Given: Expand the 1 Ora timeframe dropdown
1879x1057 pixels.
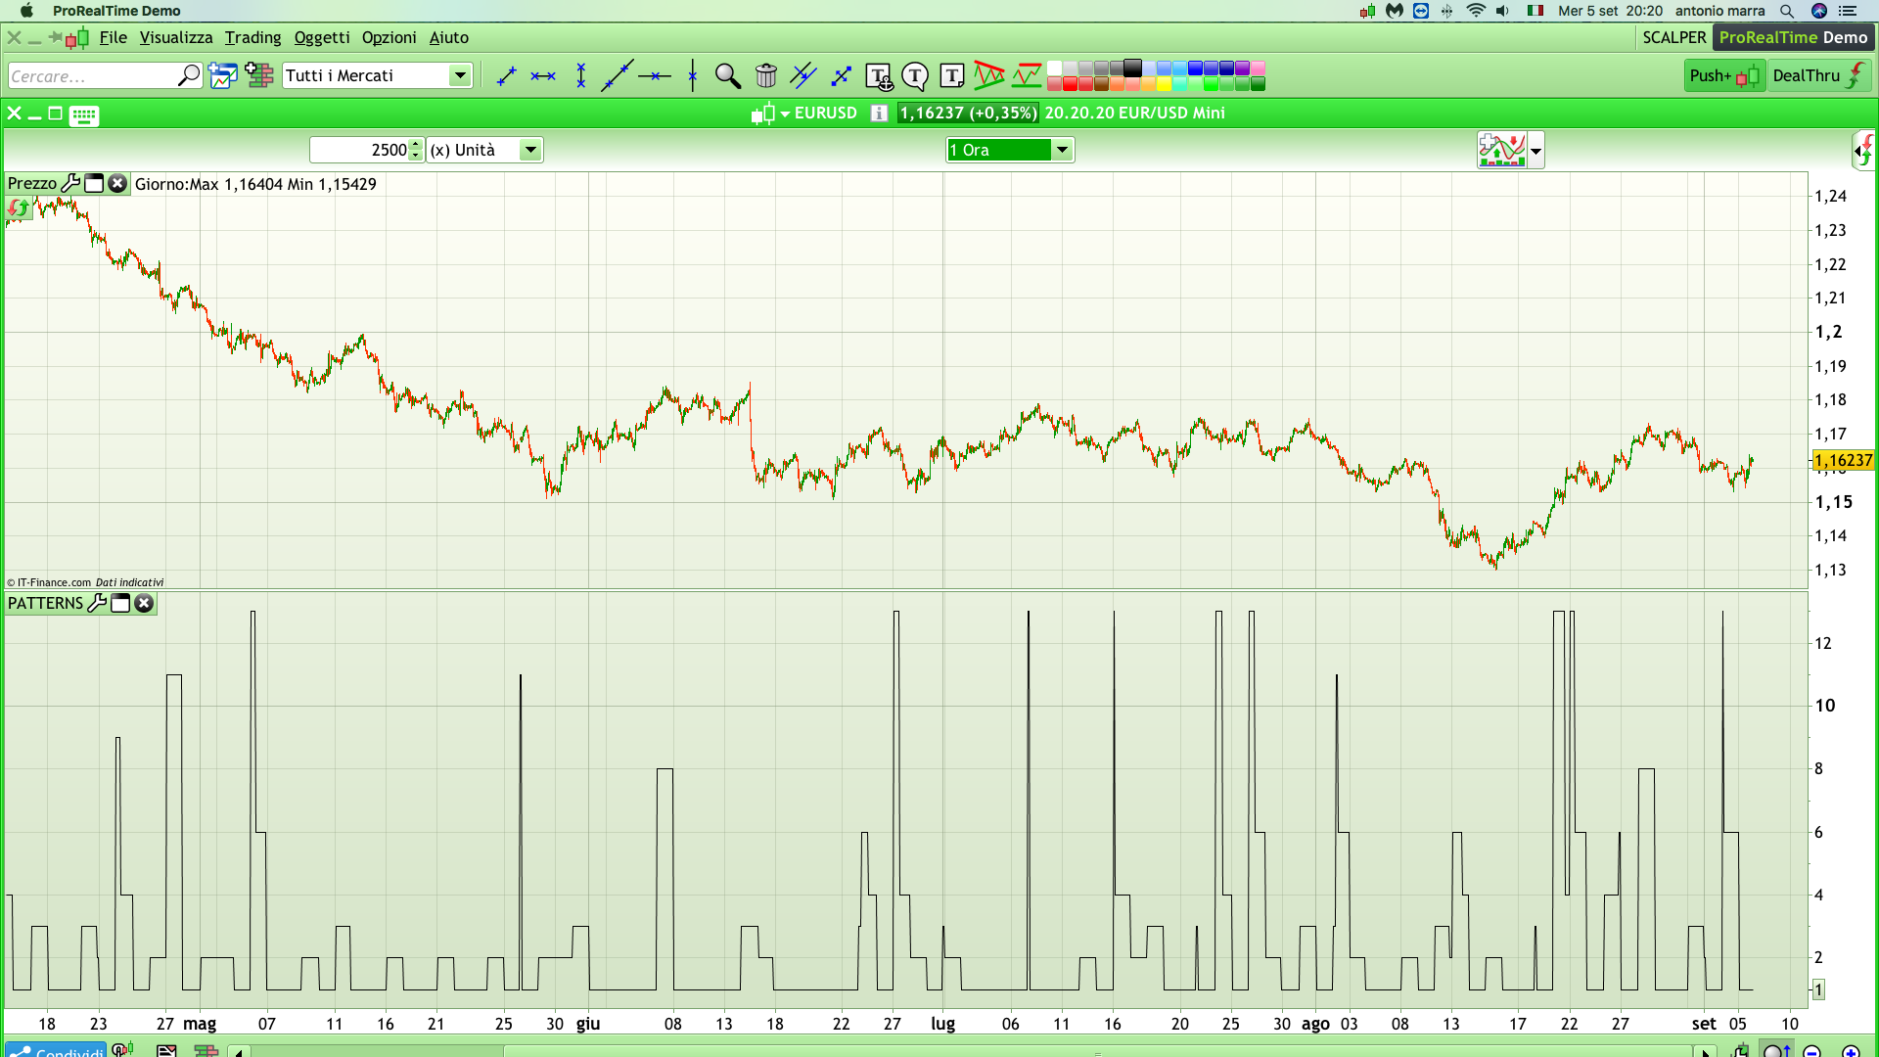Looking at the screenshot, I should [1062, 150].
